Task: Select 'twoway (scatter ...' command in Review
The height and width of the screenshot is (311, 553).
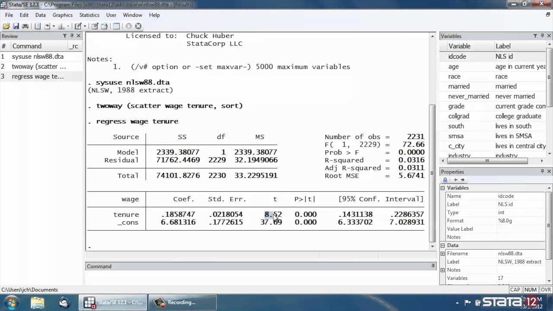Action: tap(41, 67)
